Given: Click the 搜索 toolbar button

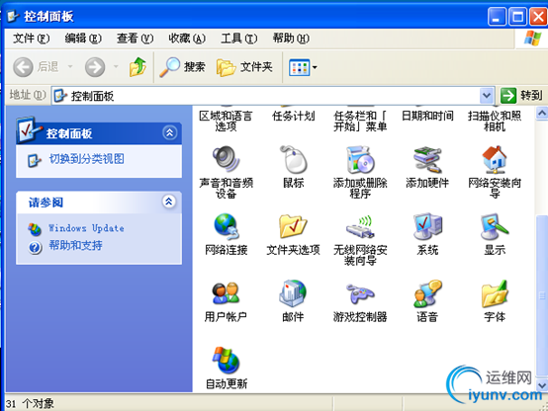Looking at the screenshot, I should (x=182, y=67).
